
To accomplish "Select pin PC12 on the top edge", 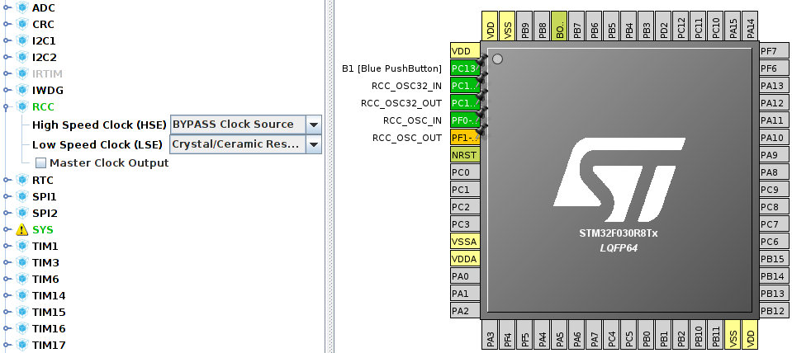I will click(x=681, y=26).
